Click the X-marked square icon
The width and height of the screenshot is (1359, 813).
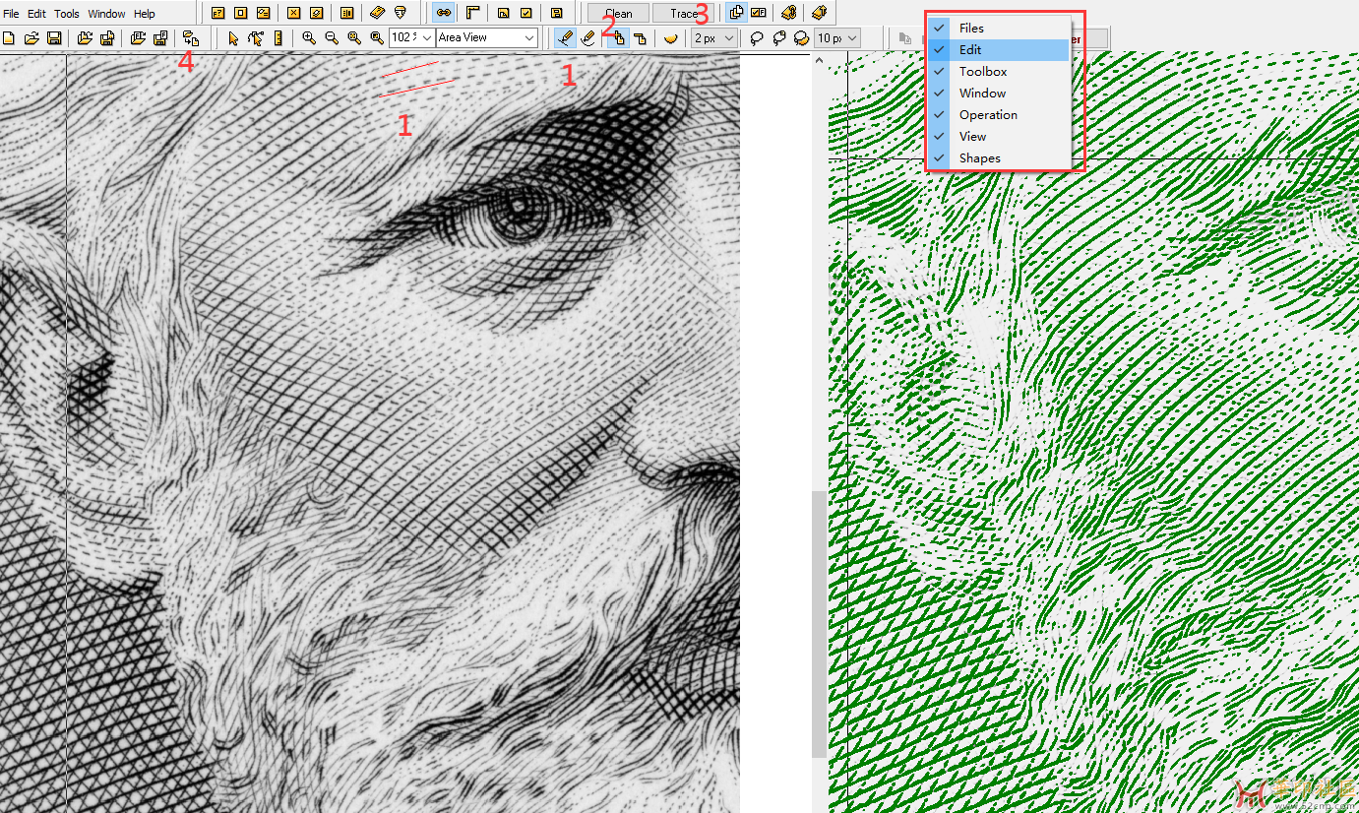(293, 13)
